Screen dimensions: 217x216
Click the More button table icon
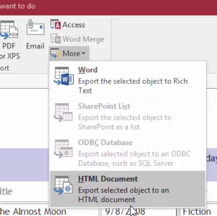click(55, 53)
